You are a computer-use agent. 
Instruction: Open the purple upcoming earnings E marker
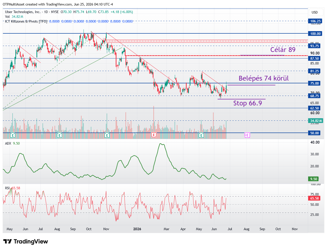coord(247,135)
